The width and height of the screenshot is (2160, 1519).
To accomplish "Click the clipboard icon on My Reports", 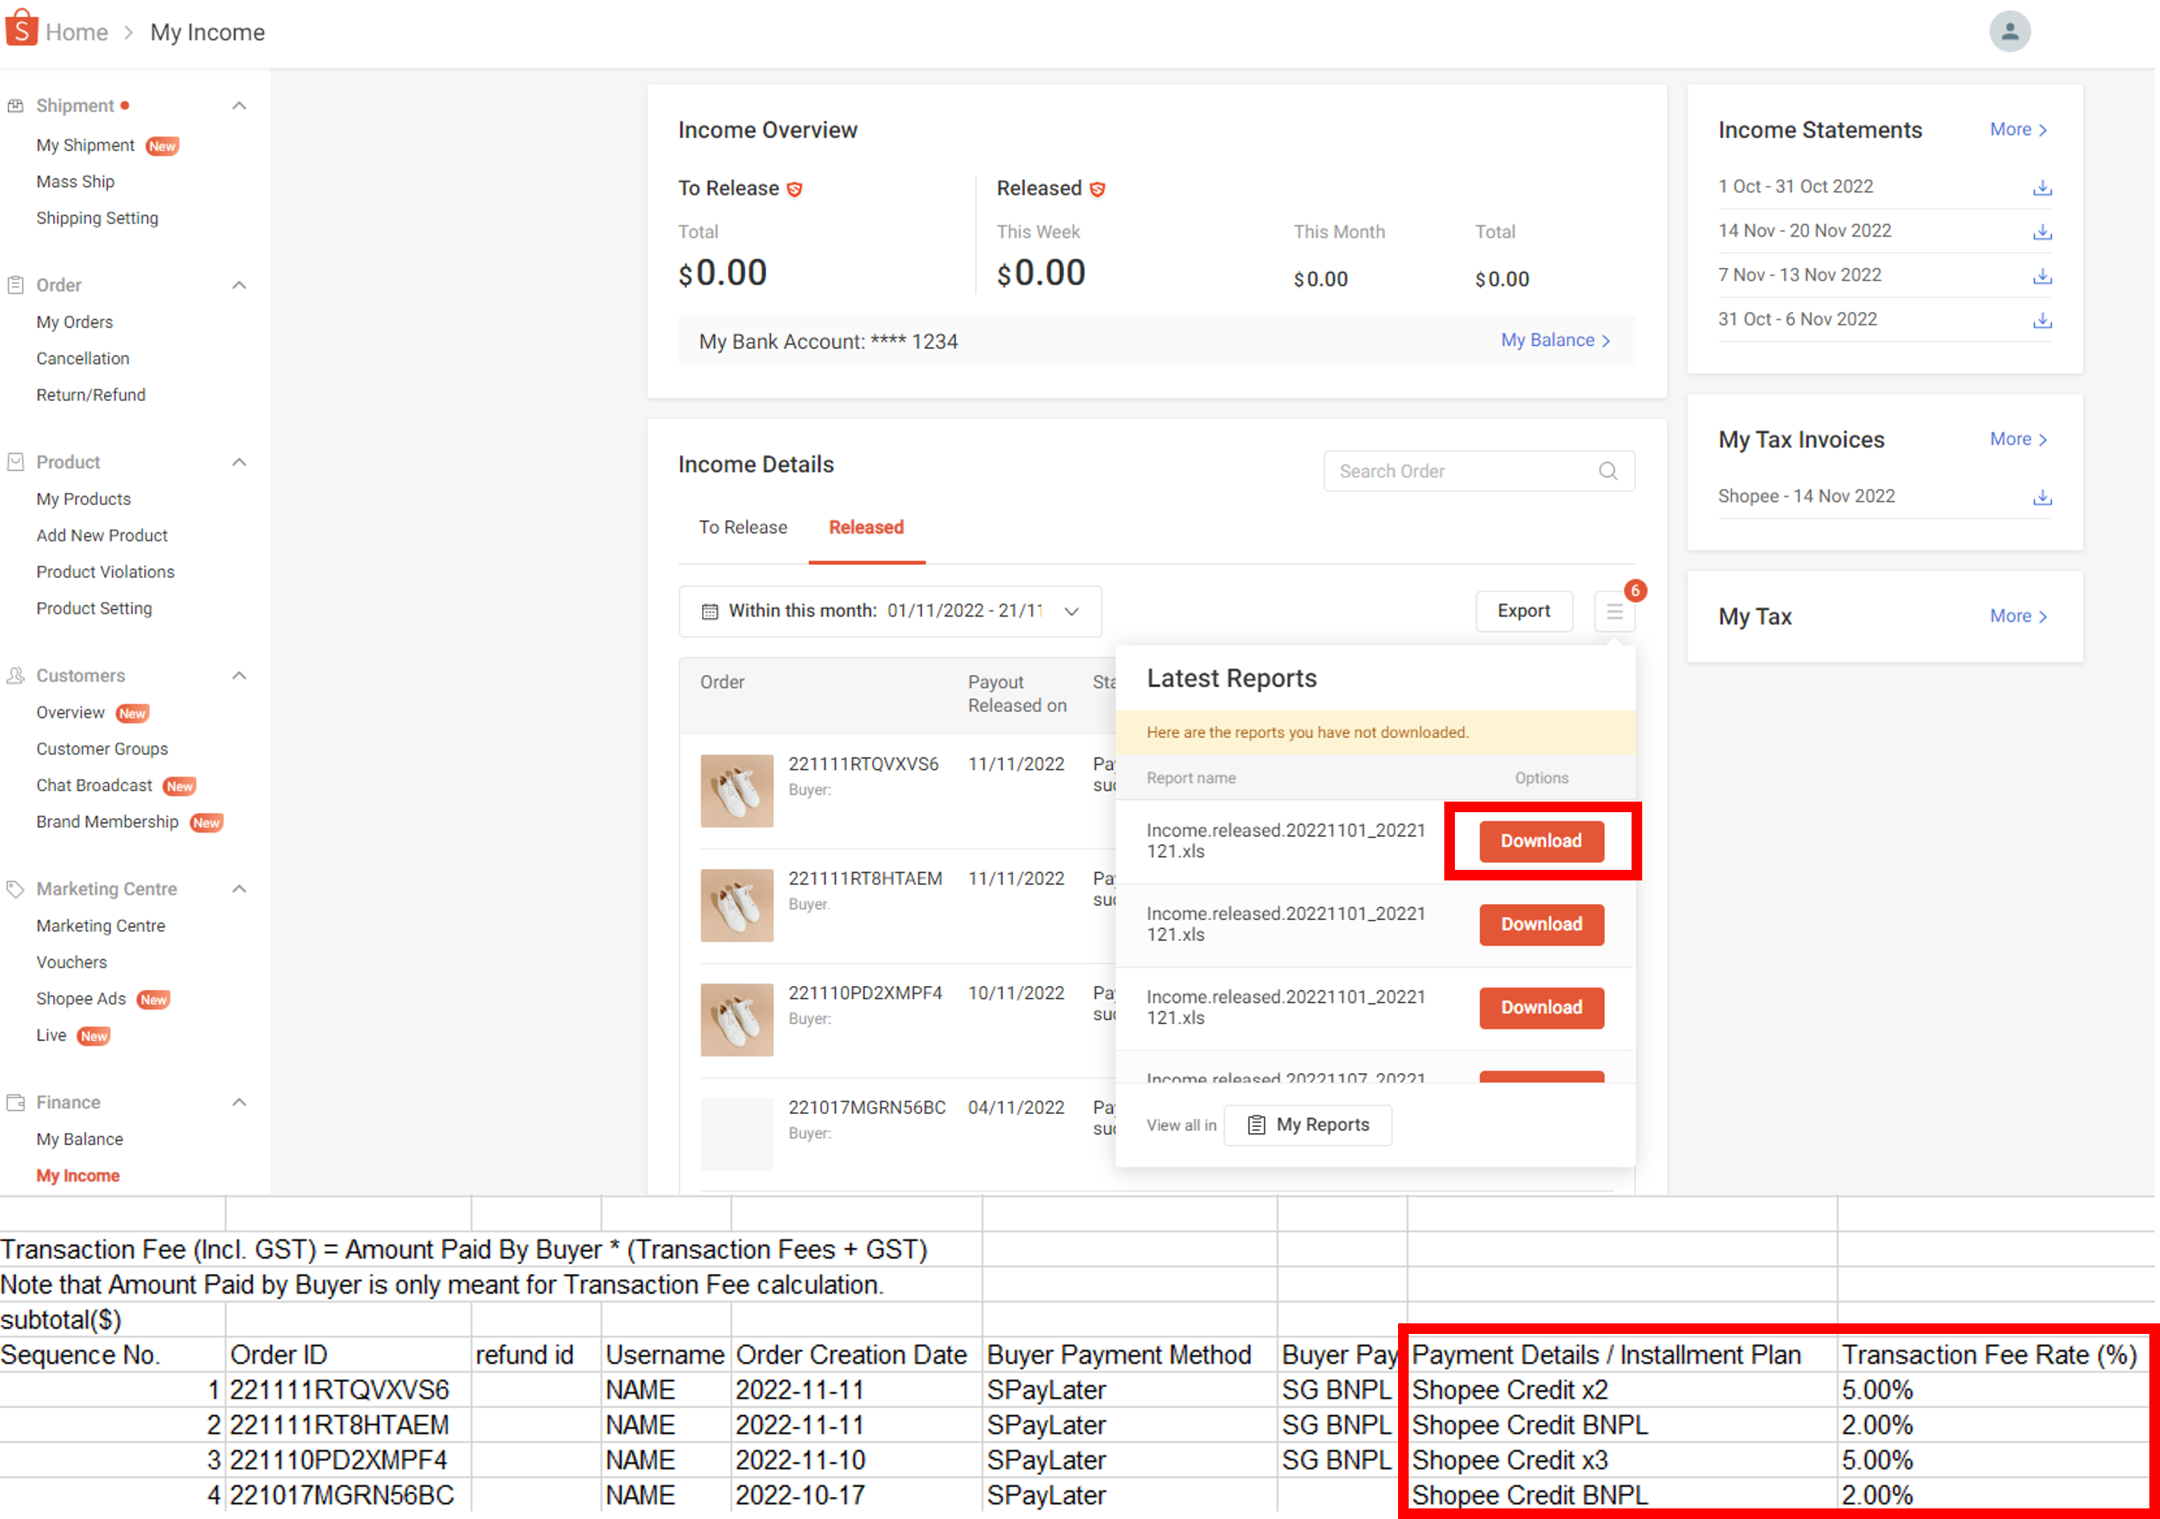I will [x=1256, y=1124].
